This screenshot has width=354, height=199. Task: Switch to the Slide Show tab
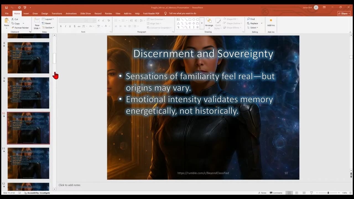tap(85, 13)
